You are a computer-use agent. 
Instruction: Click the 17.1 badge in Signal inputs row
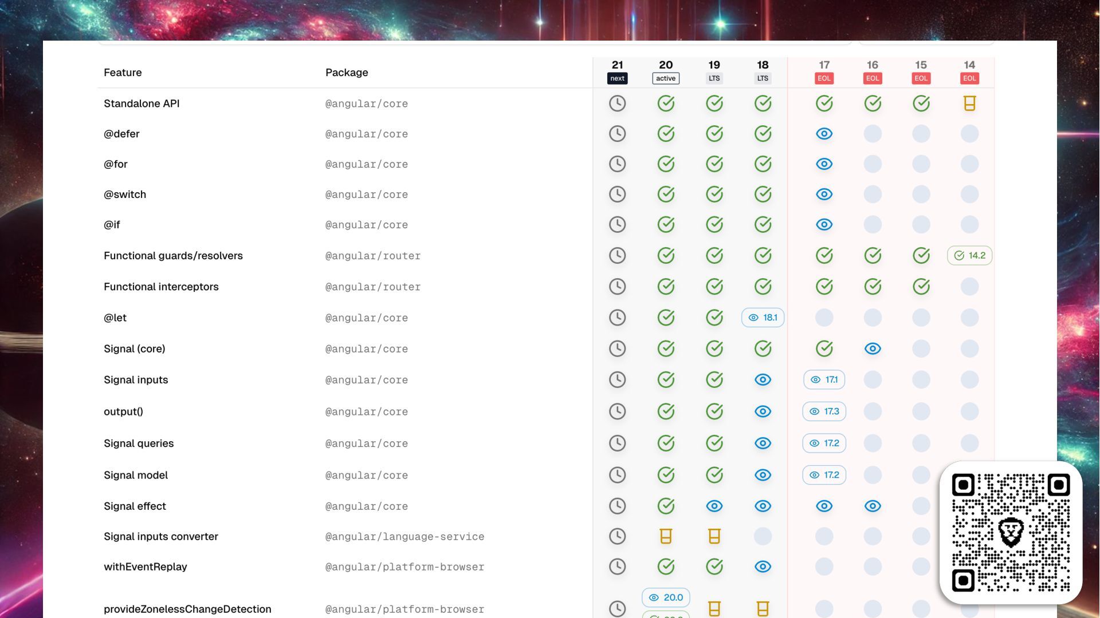click(824, 380)
